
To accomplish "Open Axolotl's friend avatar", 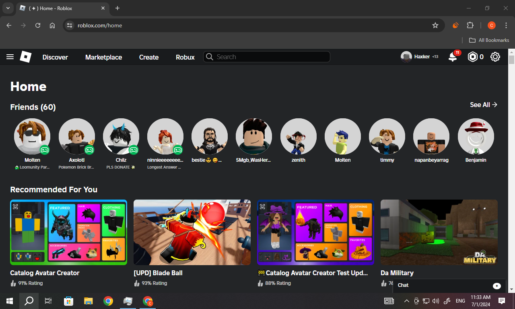I will tap(77, 136).
